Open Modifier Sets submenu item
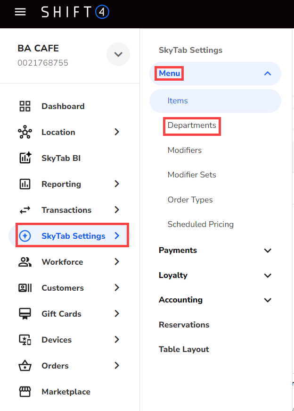The image size is (294, 411). (x=192, y=175)
